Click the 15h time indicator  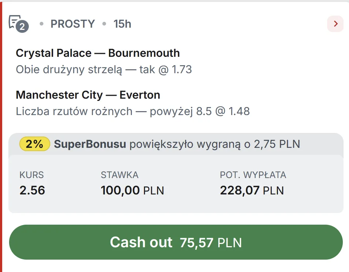click(x=122, y=24)
